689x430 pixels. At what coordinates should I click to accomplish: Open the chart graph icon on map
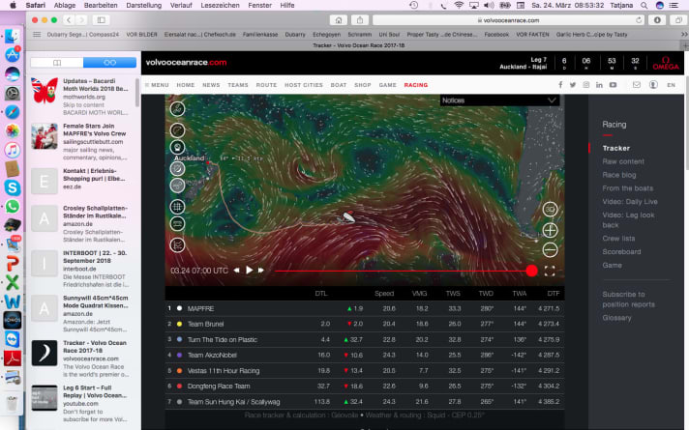pos(177,244)
